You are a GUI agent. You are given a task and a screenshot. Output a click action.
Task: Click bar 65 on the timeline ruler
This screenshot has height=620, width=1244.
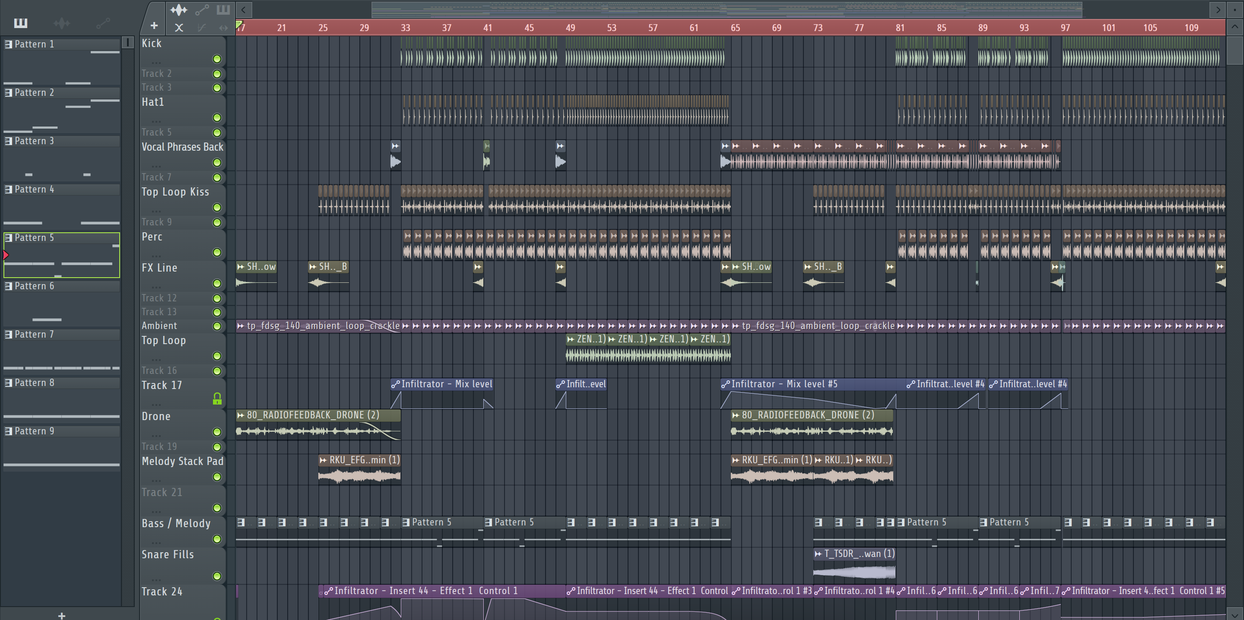[735, 28]
